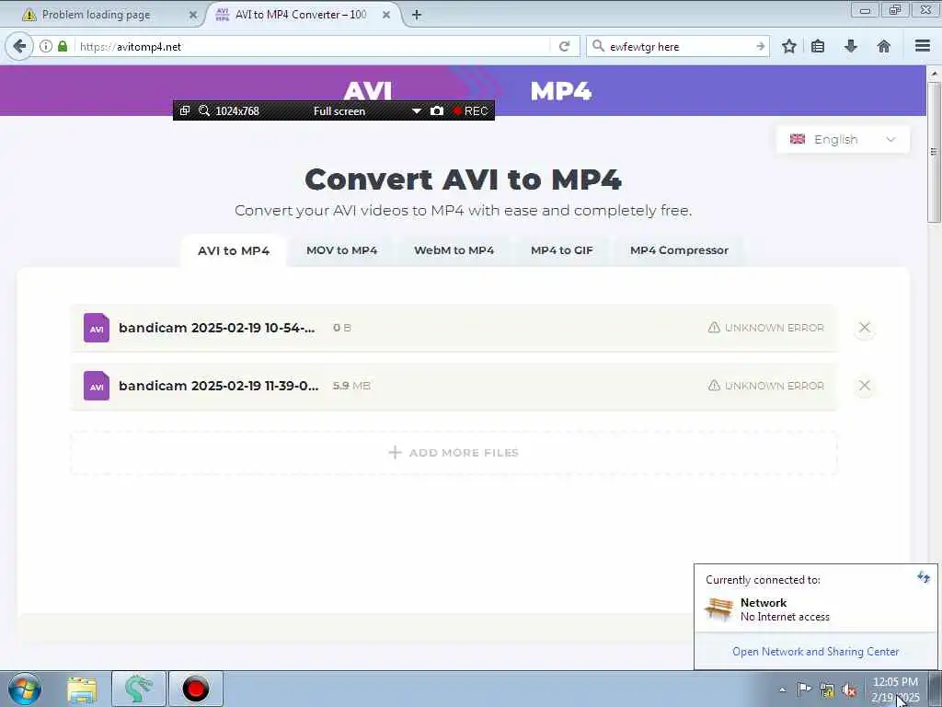This screenshot has width=942, height=707.
Task: Click the Action Center flag tray icon
Action: [x=804, y=690]
